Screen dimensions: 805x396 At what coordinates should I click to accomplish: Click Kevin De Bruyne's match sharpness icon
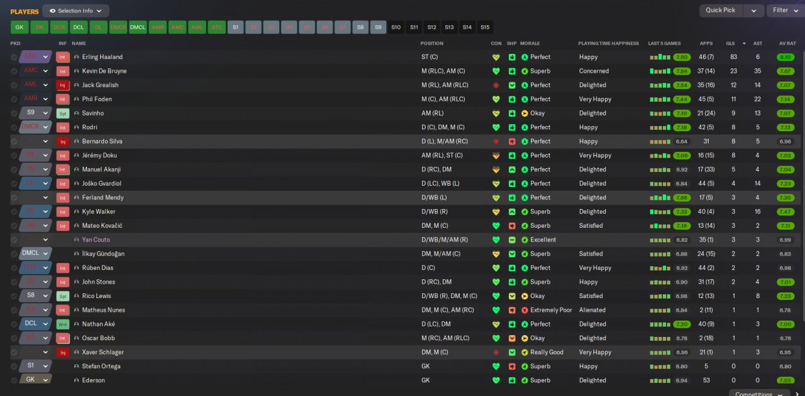click(512, 71)
